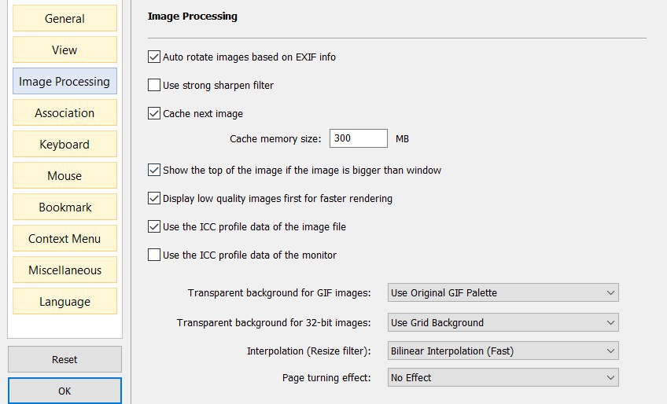The height and width of the screenshot is (404, 667).
Task: Go to the Keyboard settings tab
Action: (64, 144)
